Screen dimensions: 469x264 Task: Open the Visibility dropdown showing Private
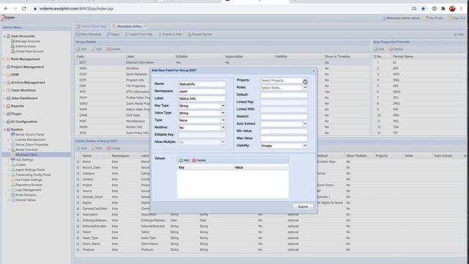click(305, 145)
